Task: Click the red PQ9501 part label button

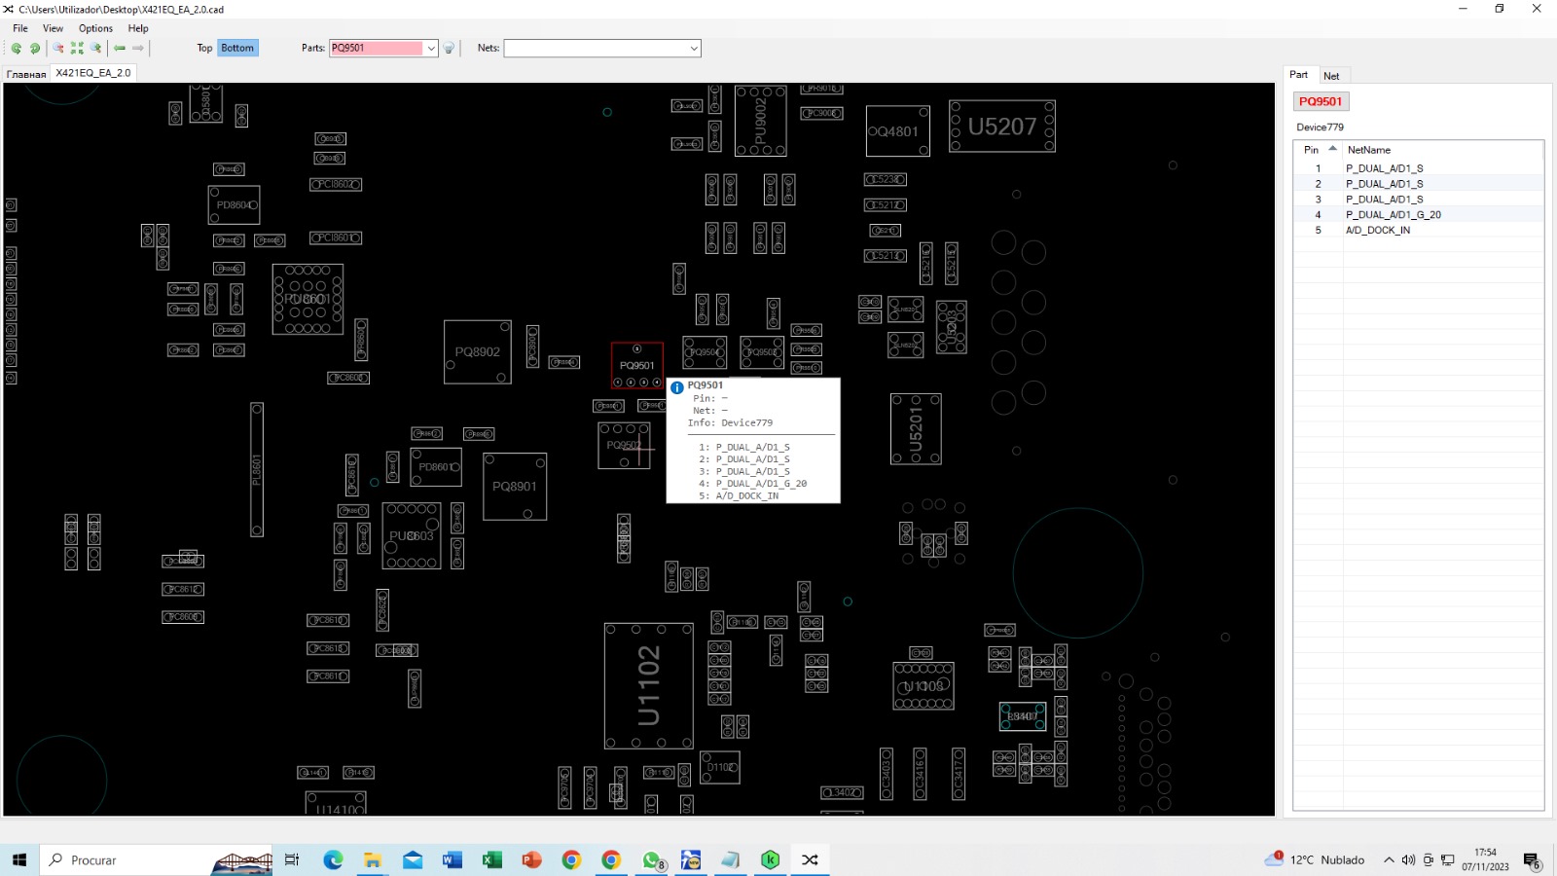Action: [1321, 101]
